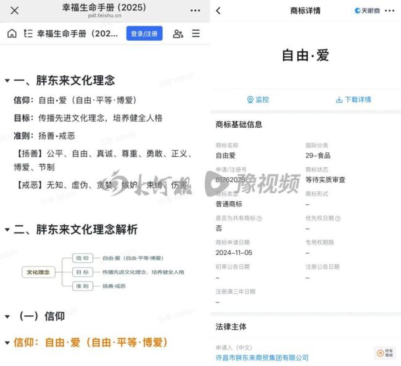
Task: Select the 目标 node in the mind map
Action: (82, 272)
